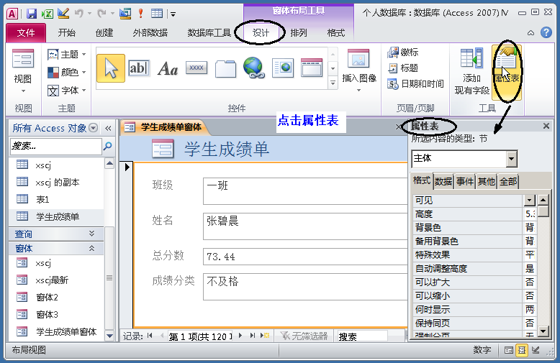560x363 pixels.
Task: Select the Navigation control icon
Action: (312, 68)
